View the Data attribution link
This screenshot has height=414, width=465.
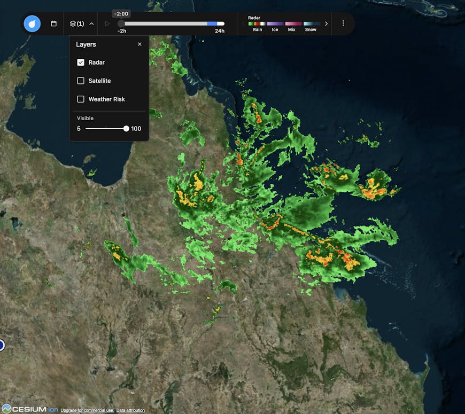pyautogui.click(x=130, y=410)
